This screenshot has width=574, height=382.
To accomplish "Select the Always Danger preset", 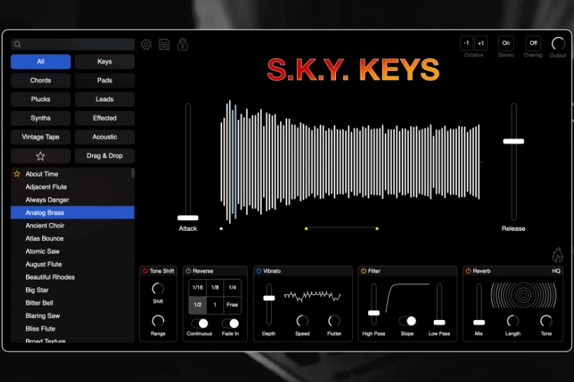I will [73, 200].
